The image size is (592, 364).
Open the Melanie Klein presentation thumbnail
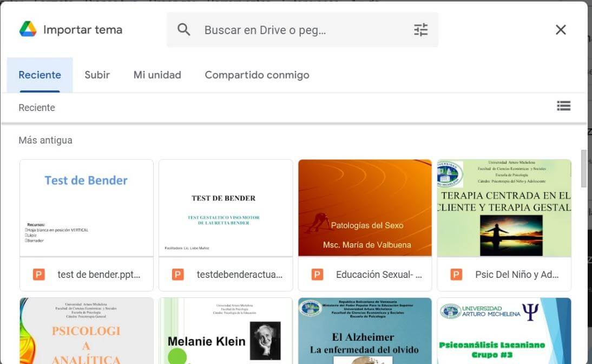(x=225, y=330)
